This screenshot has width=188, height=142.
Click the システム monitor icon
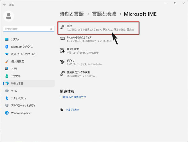(x=7, y=39)
